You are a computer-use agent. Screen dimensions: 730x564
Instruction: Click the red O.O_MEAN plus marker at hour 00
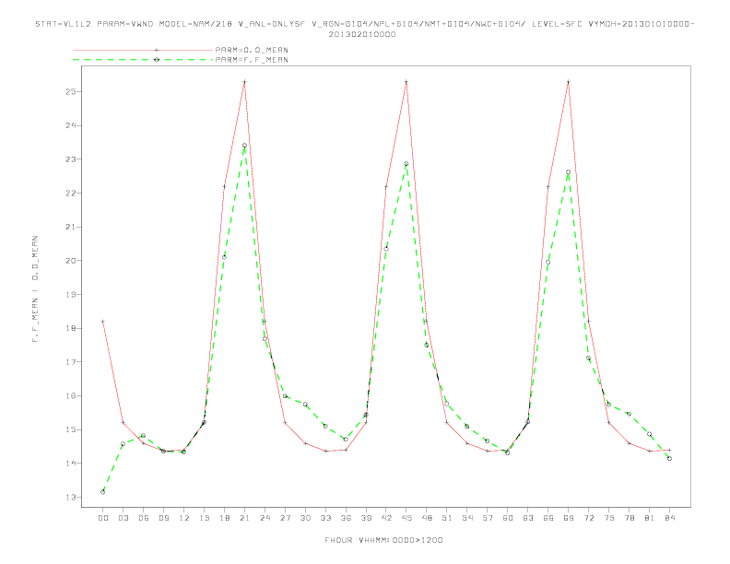pos(103,322)
